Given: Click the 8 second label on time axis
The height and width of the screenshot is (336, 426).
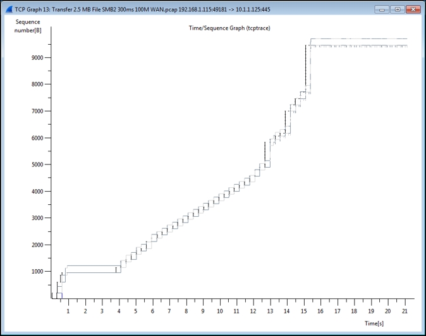Looking at the screenshot, I should click(186, 311).
